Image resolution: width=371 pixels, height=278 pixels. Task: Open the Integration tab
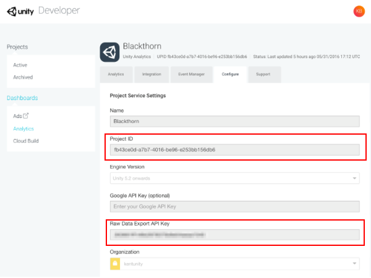[x=151, y=75]
